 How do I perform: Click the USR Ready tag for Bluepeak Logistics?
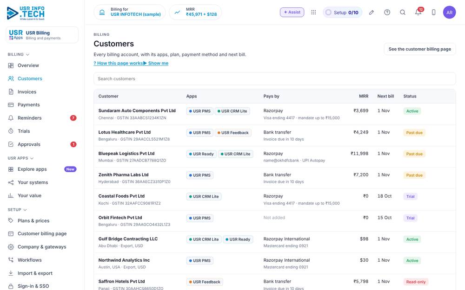tap(201, 154)
